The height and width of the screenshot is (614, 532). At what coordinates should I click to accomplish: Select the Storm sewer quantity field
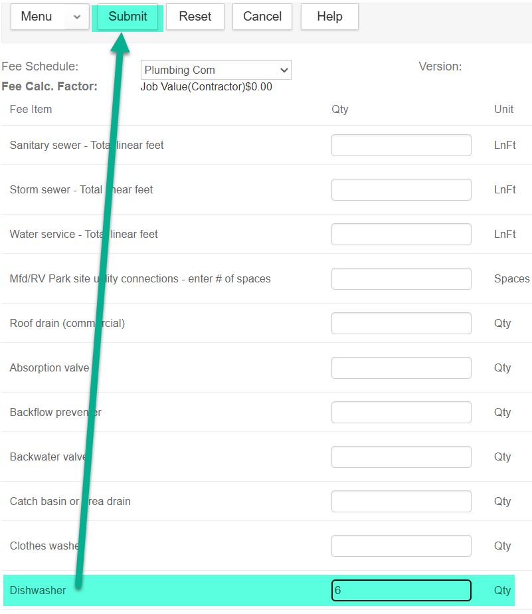401,189
